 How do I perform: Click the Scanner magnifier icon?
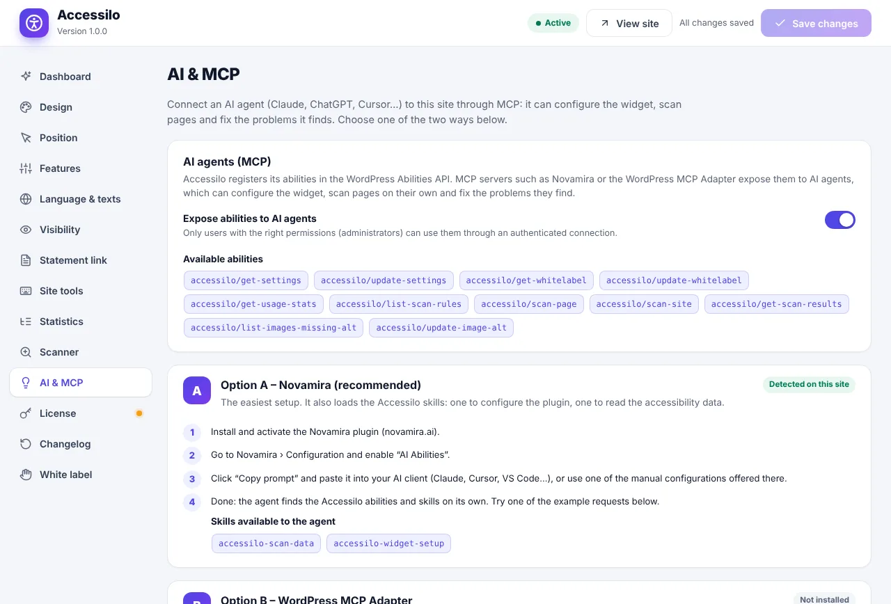(x=26, y=352)
